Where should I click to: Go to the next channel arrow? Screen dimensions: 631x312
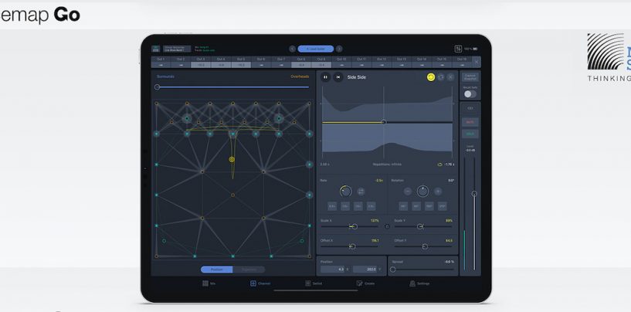pos(339,49)
